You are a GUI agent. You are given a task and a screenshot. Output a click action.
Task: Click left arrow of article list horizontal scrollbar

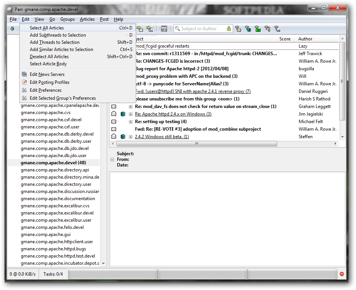(x=113, y=143)
